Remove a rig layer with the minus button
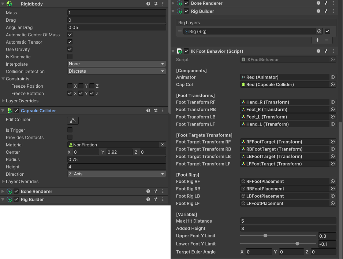Image resolution: width=343 pixels, height=259 pixels. click(x=326, y=40)
